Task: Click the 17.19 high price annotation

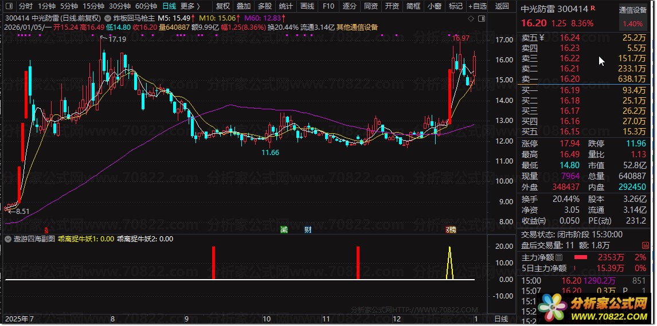Action: [118, 39]
